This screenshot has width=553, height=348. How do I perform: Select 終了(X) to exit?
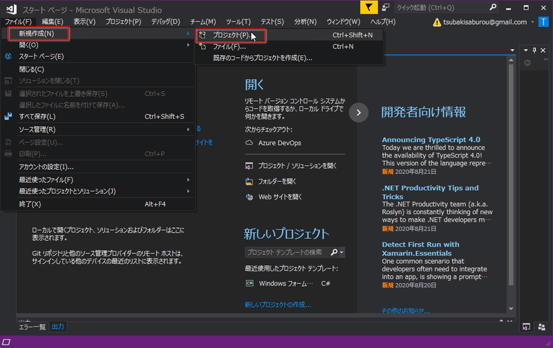[98, 204]
